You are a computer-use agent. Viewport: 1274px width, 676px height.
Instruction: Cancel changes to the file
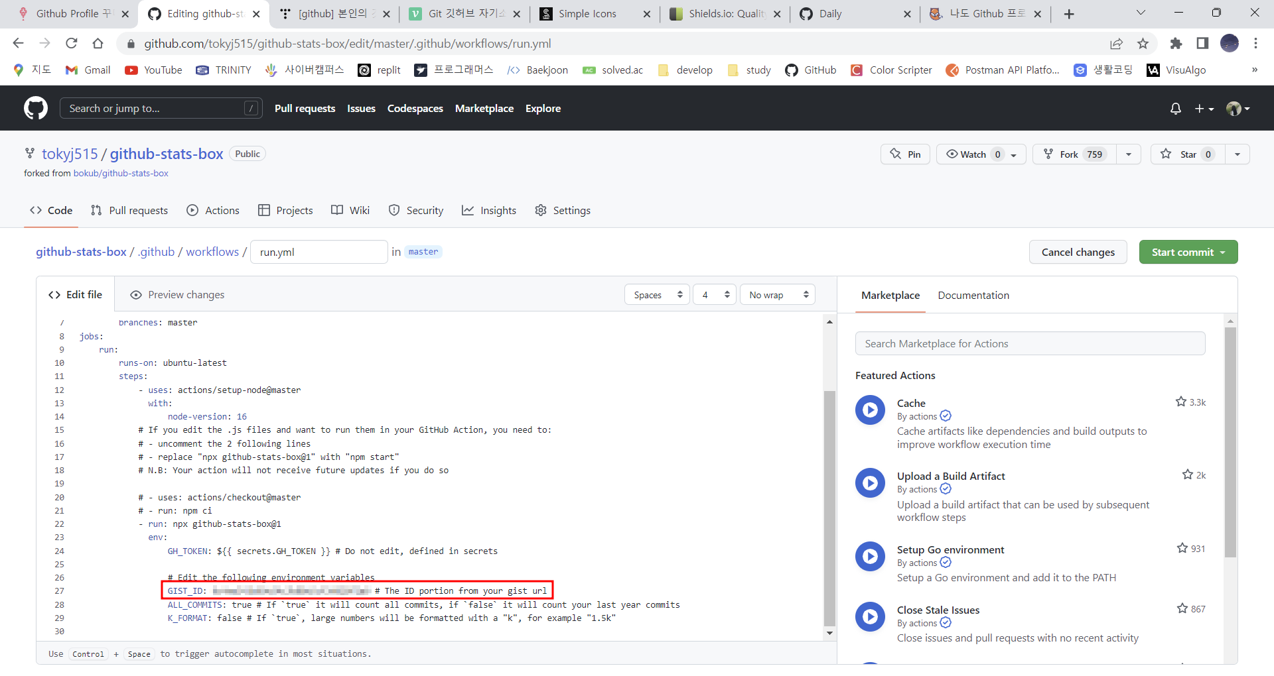(x=1078, y=252)
